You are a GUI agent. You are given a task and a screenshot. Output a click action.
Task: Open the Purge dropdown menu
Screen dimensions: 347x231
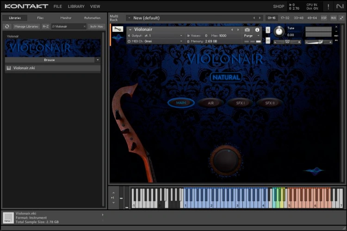(252, 36)
